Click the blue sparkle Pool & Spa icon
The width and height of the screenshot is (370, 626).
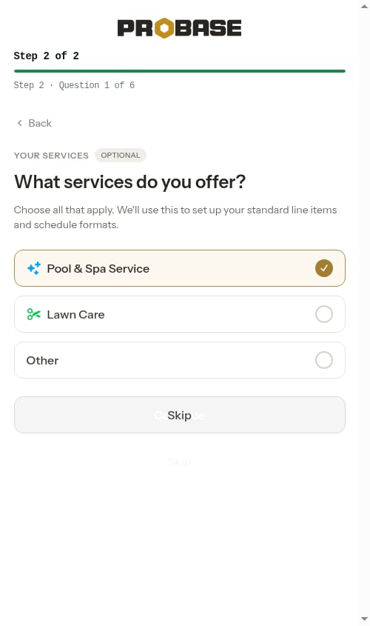pos(34,268)
